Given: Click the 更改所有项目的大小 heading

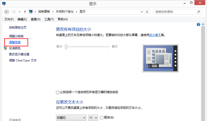Looking at the screenshot, I should coord(73,29).
